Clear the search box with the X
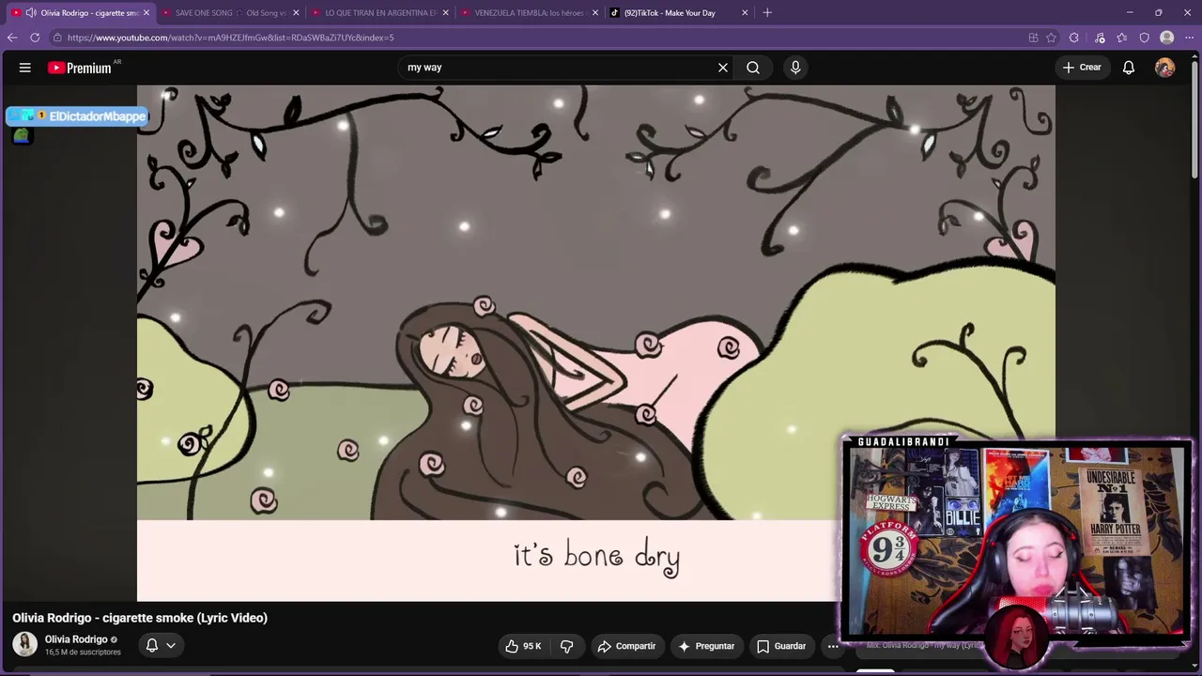Screen dimensions: 1202x676 tap(723, 68)
